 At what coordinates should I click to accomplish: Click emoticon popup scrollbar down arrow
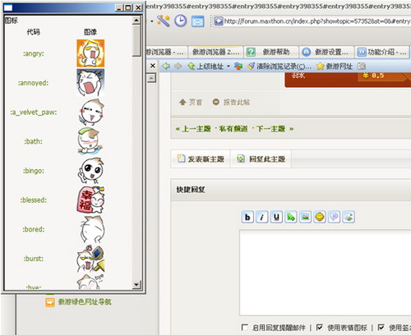point(136,285)
